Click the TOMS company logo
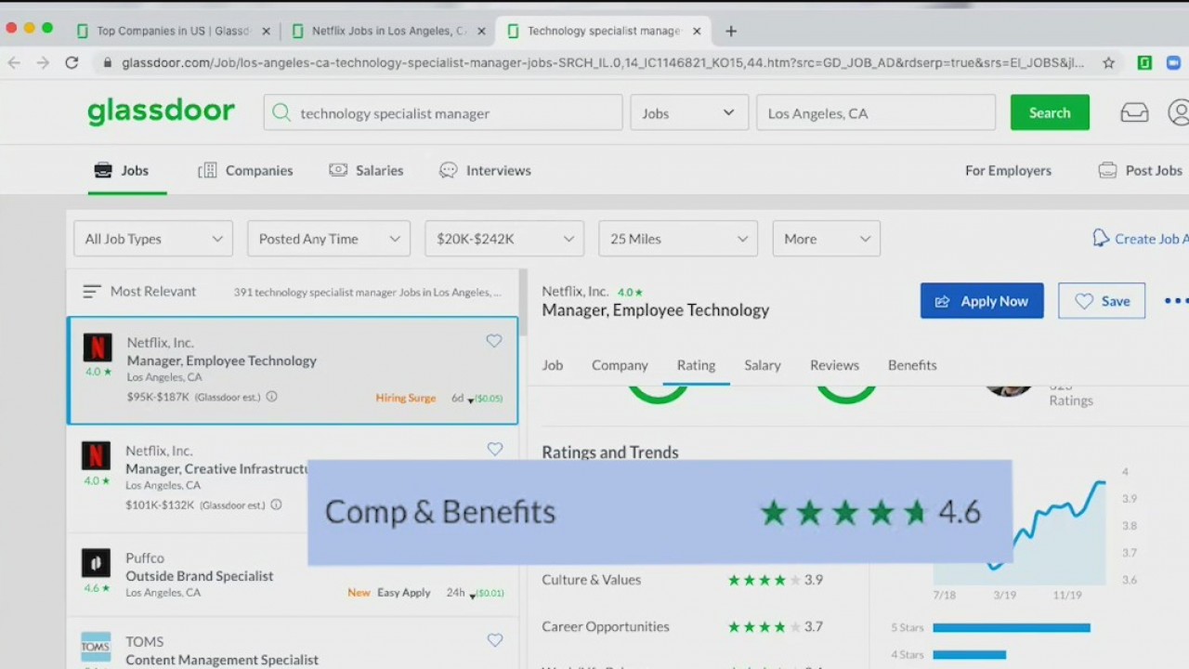This screenshot has width=1189, height=669. (x=96, y=646)
